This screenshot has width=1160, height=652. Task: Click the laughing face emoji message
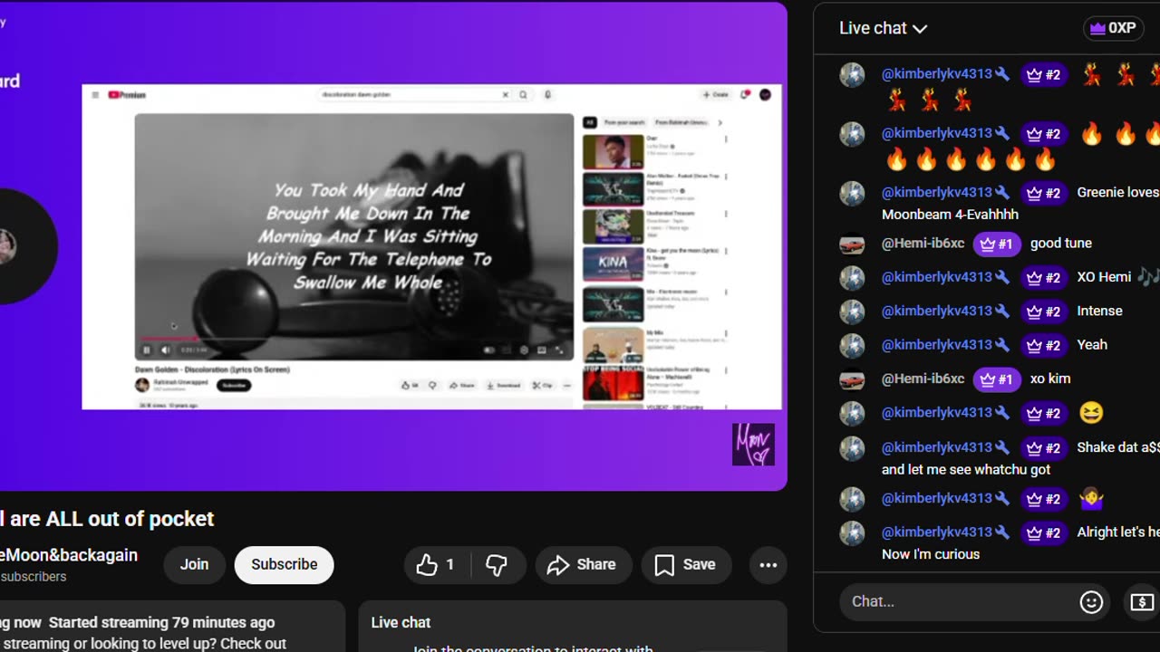tap(1092, 413)
